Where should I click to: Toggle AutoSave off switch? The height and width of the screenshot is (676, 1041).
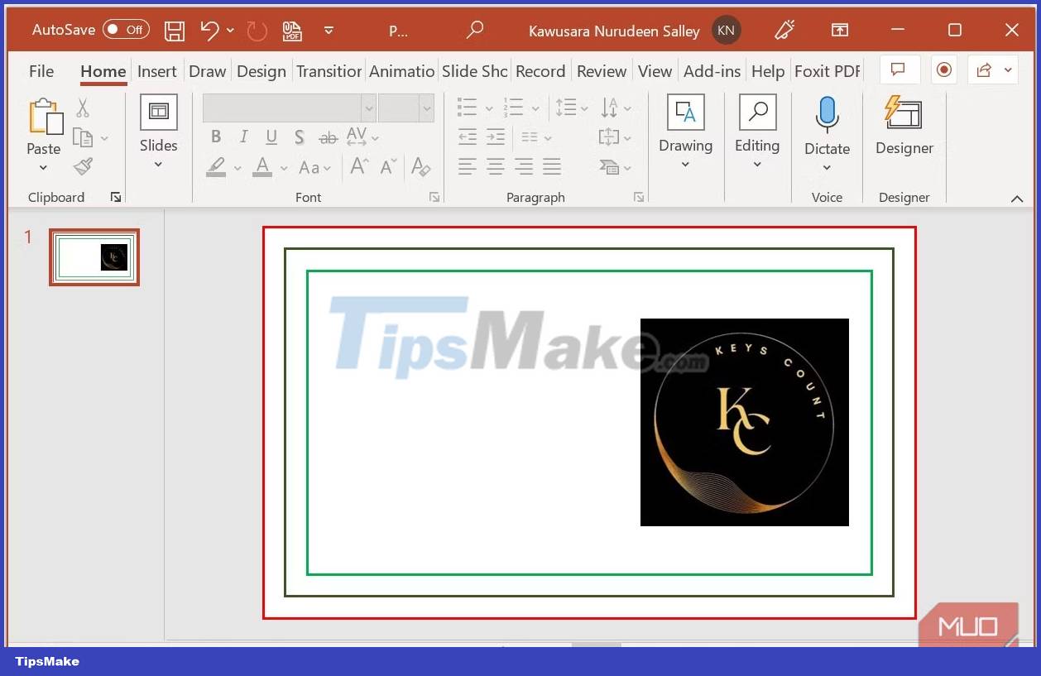point(125,29)
